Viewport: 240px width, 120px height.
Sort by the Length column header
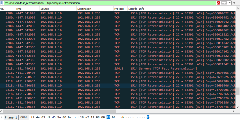pos(133,9)
